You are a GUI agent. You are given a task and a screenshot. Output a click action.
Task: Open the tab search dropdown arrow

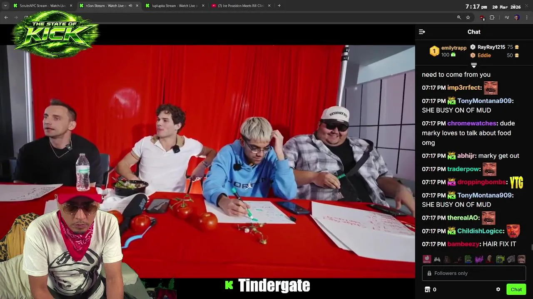pos(5,6)
